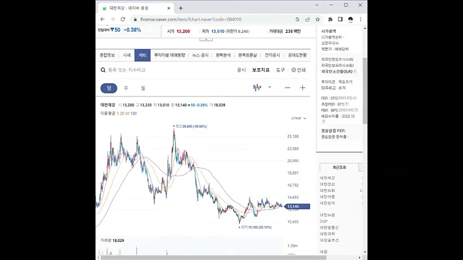The width and height of the screenshot is (463, 260).
Task: Click the horizontal page scrollbar thumb
Action: pos(213,257)
